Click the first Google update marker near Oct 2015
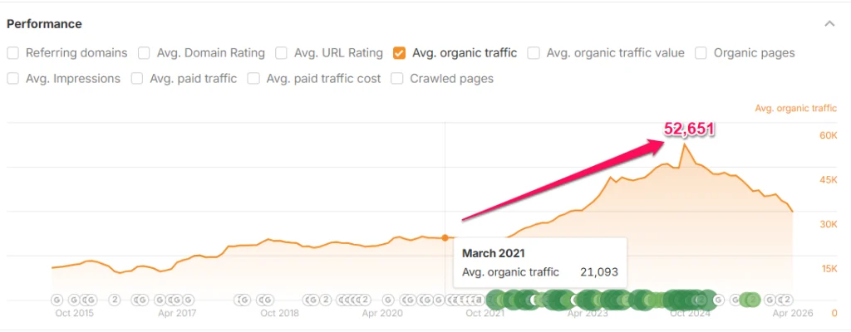This screenshot has width=851, height=332. point(57,300)
